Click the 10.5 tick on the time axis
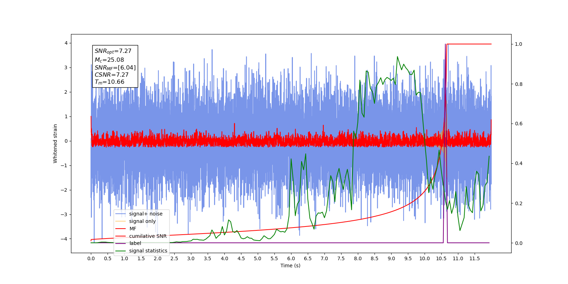 (x=441, y=258)
